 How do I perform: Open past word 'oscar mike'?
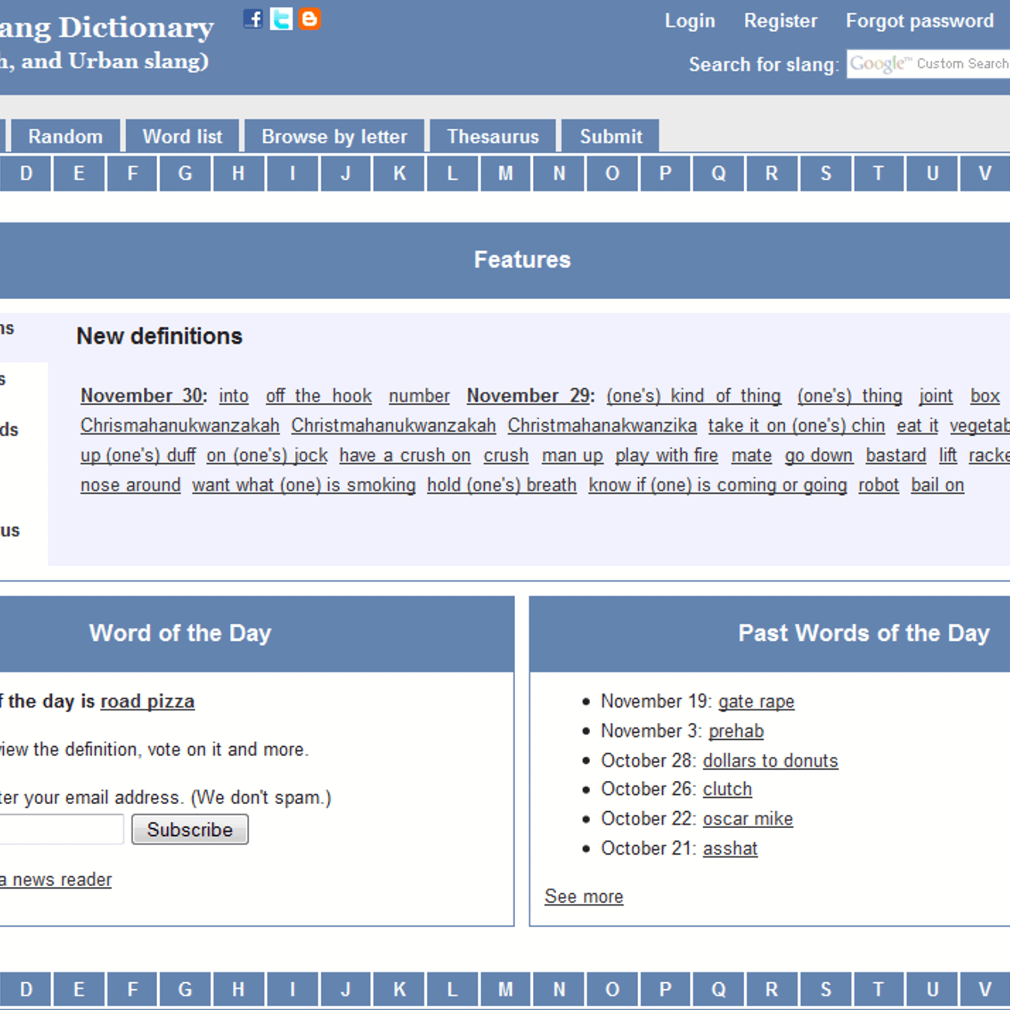747,819
